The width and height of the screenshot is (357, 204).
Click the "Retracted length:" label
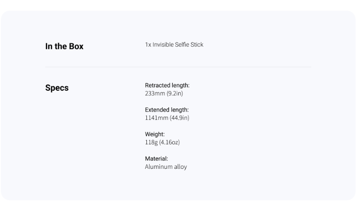point(167,85)
